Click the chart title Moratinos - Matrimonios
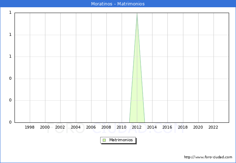The width and height of the screenshot is (236, 163). (118, 4)
